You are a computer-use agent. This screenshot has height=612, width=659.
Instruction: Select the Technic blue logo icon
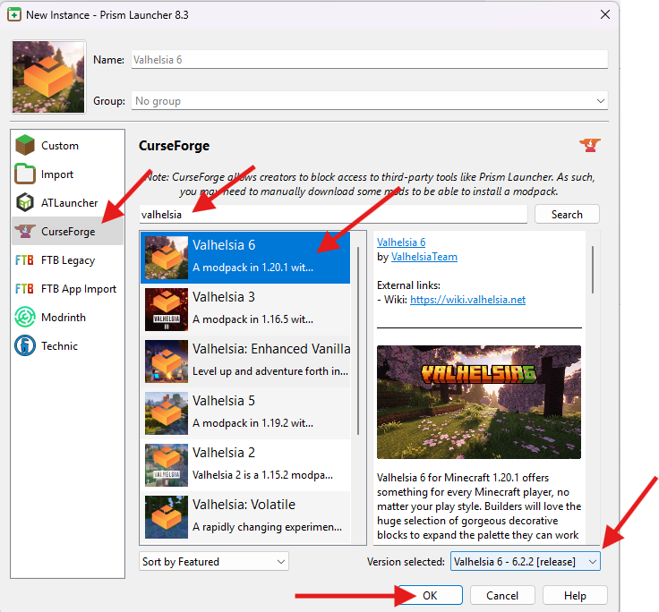(x=25, y=345)
